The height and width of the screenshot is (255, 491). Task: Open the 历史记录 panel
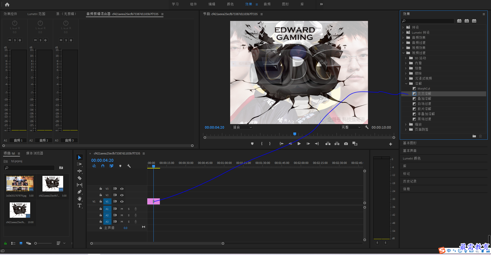(x=410, y=181)
